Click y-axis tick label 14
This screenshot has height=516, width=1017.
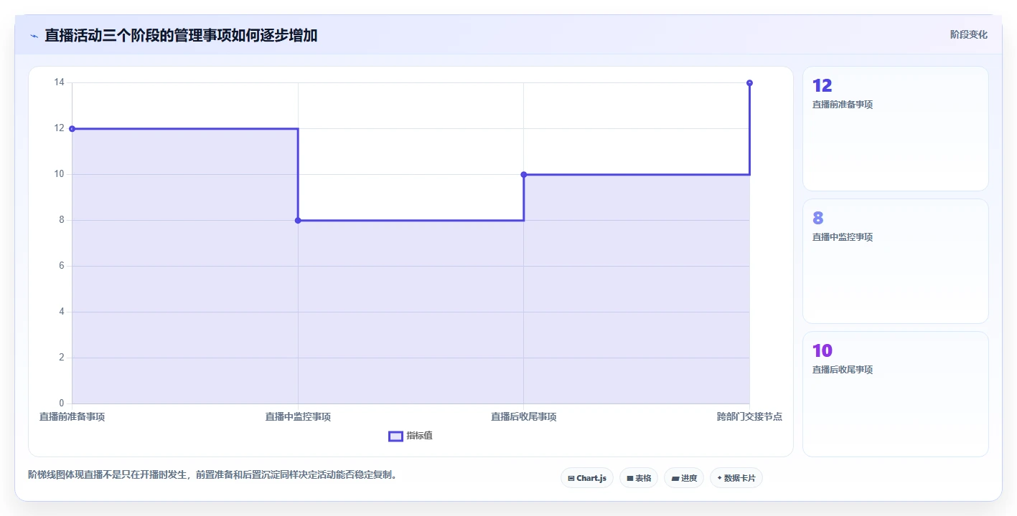59,82
